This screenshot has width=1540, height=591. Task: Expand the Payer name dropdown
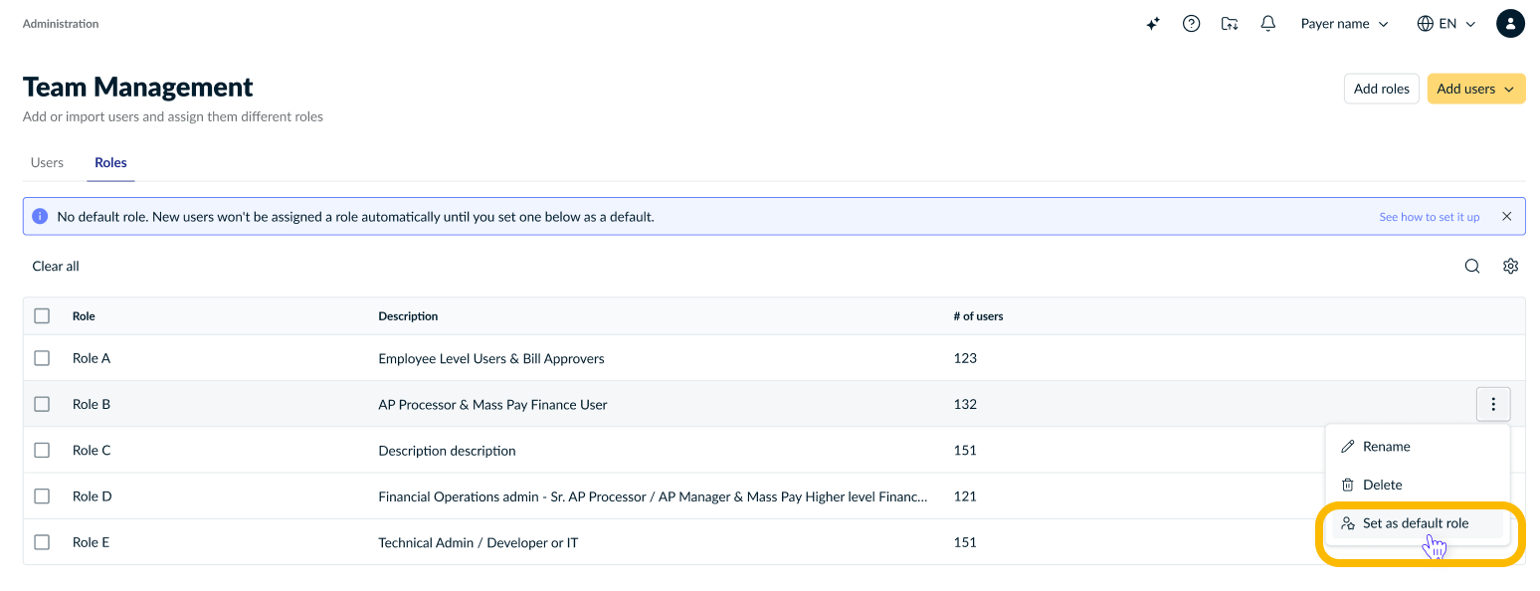1344,24
